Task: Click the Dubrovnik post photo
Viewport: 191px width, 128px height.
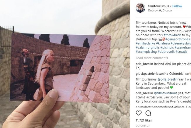Action: pos(65,64)
